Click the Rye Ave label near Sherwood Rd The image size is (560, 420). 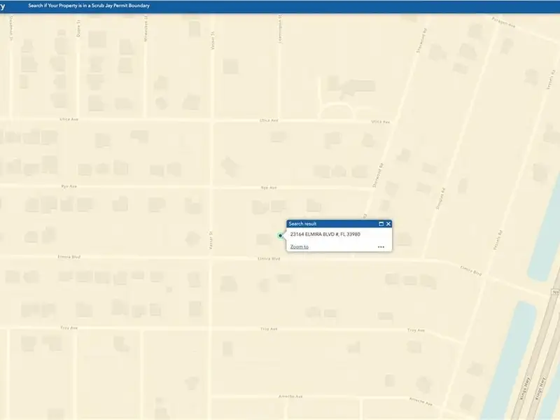(269, 188)
